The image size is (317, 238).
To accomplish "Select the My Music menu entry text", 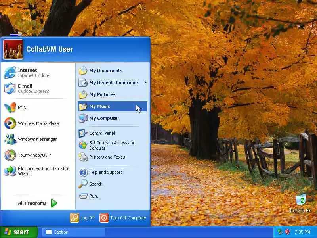I will pyautogui.click(x=99, y=106).
